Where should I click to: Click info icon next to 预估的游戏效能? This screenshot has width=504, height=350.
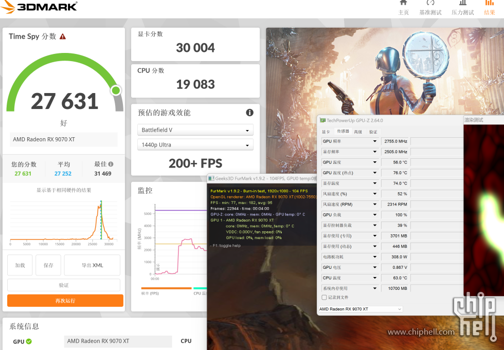pyautogui.click(x=249, y=113)
